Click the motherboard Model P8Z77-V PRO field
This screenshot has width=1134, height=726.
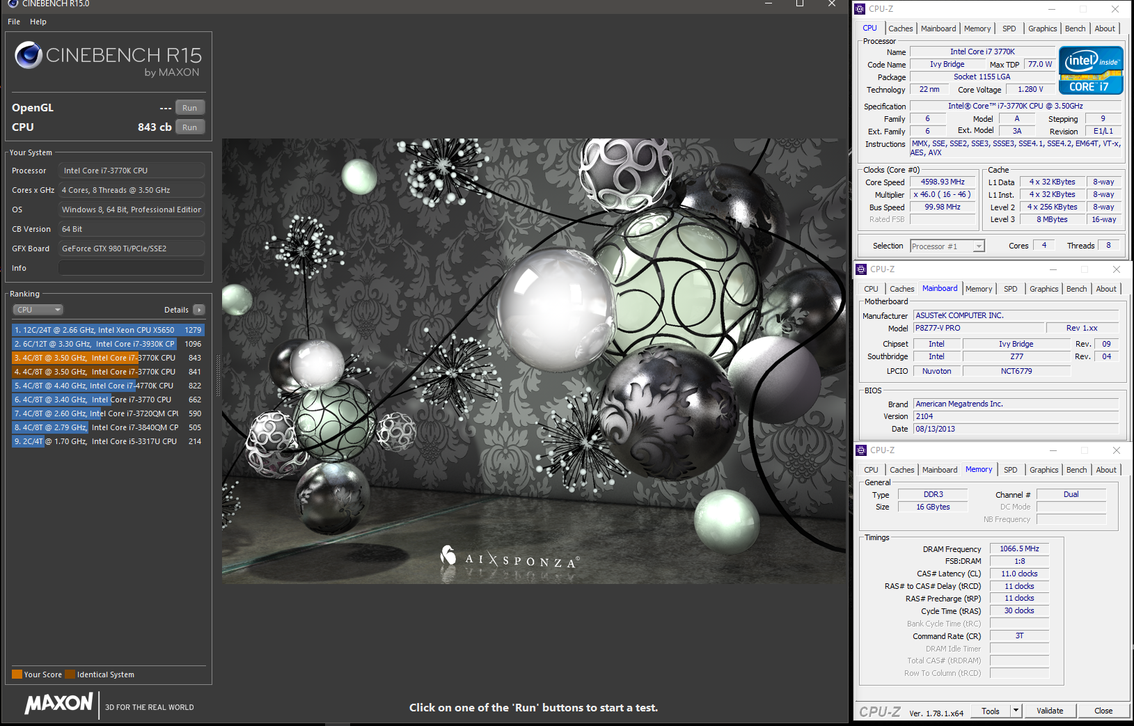(979, 328)
